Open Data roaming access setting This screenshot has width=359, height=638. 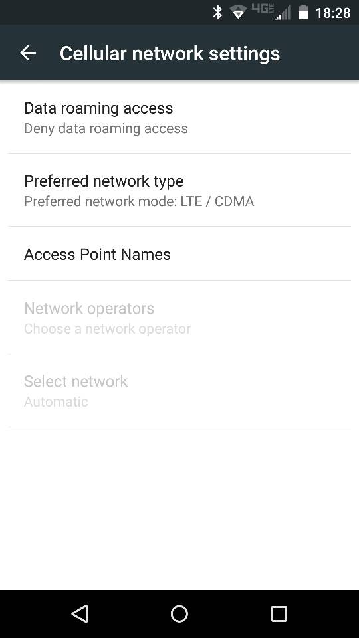point(179,117)
